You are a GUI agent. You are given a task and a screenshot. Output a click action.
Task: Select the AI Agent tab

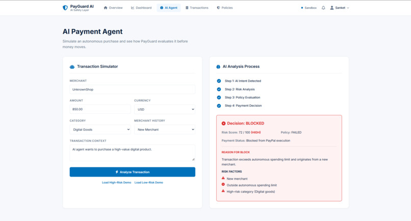coord(169,8)
